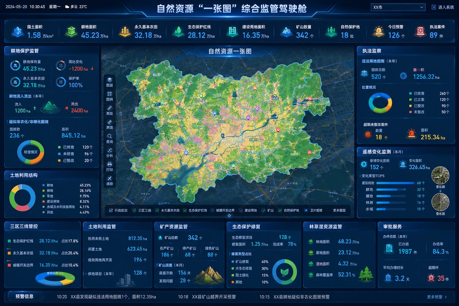Toggle the 三区三线 layer checkbox
459x306 pixels.
click(134, 210)
